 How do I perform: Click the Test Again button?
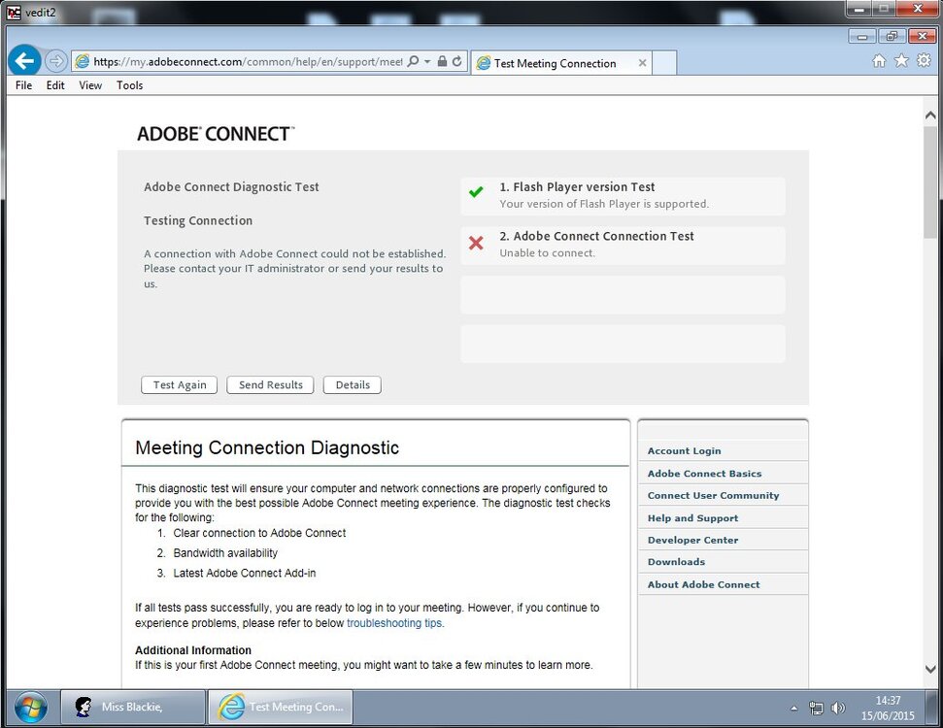click(x=180, y=384)
